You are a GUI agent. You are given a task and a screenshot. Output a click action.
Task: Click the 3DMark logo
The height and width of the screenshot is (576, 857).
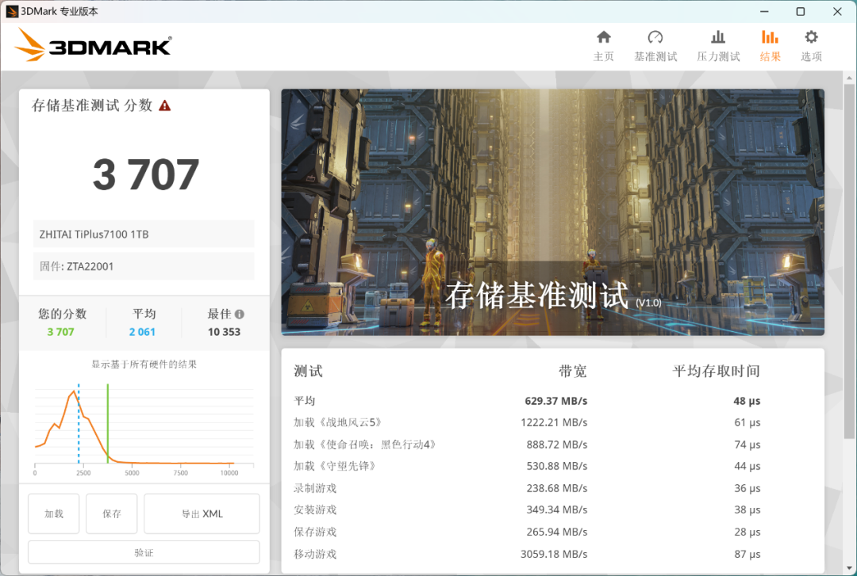click(x=93, y=46)
